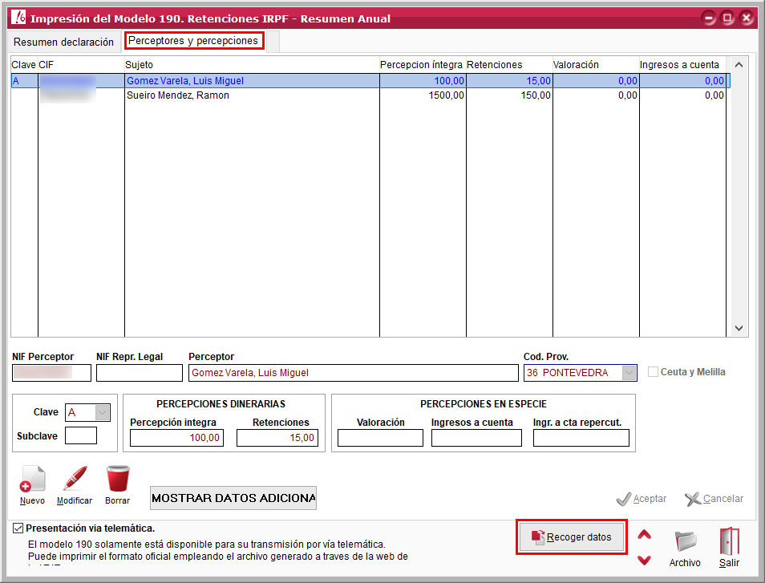765x583 pixels.
Task: Click the 1500,00 percepción cell
Action: pyautogui.click(x=423, y=95)
